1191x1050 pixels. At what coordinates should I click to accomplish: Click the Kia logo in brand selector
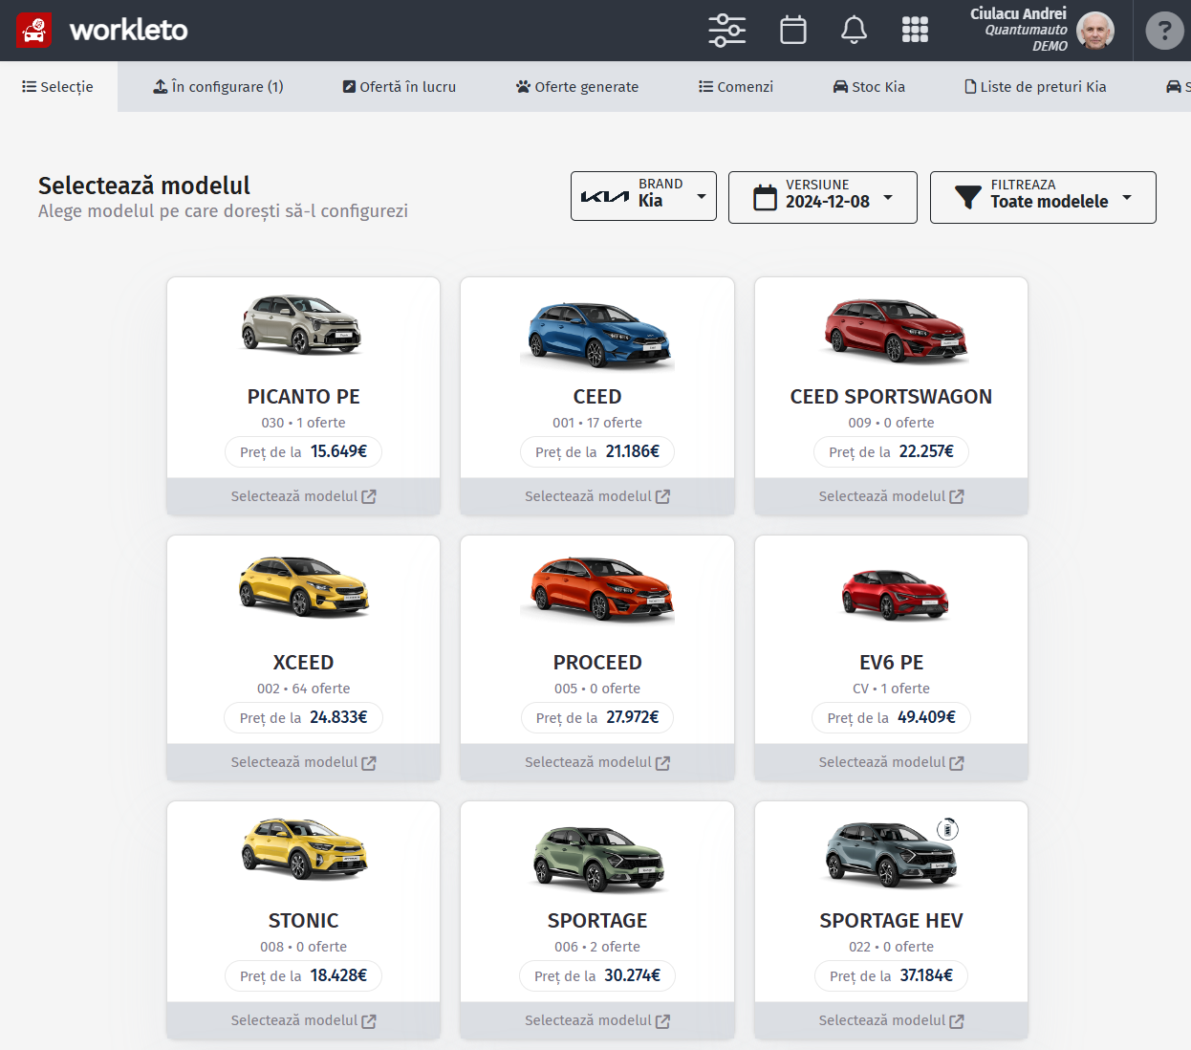click(x=605, y=196)
